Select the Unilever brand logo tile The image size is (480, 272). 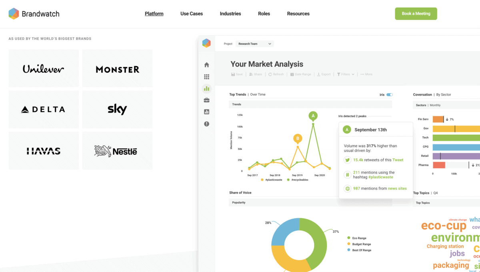pyautogui.click(x=44, y=69)
